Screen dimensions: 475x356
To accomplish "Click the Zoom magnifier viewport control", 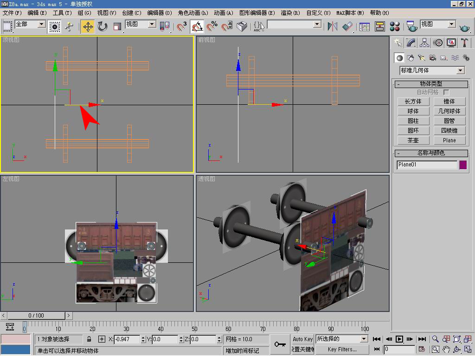I will coord(435,339).
